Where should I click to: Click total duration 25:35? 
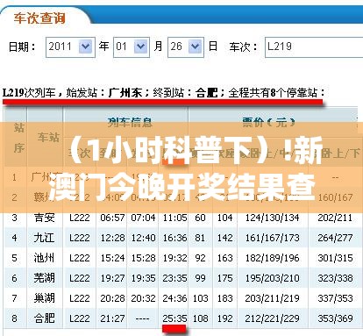174,318
